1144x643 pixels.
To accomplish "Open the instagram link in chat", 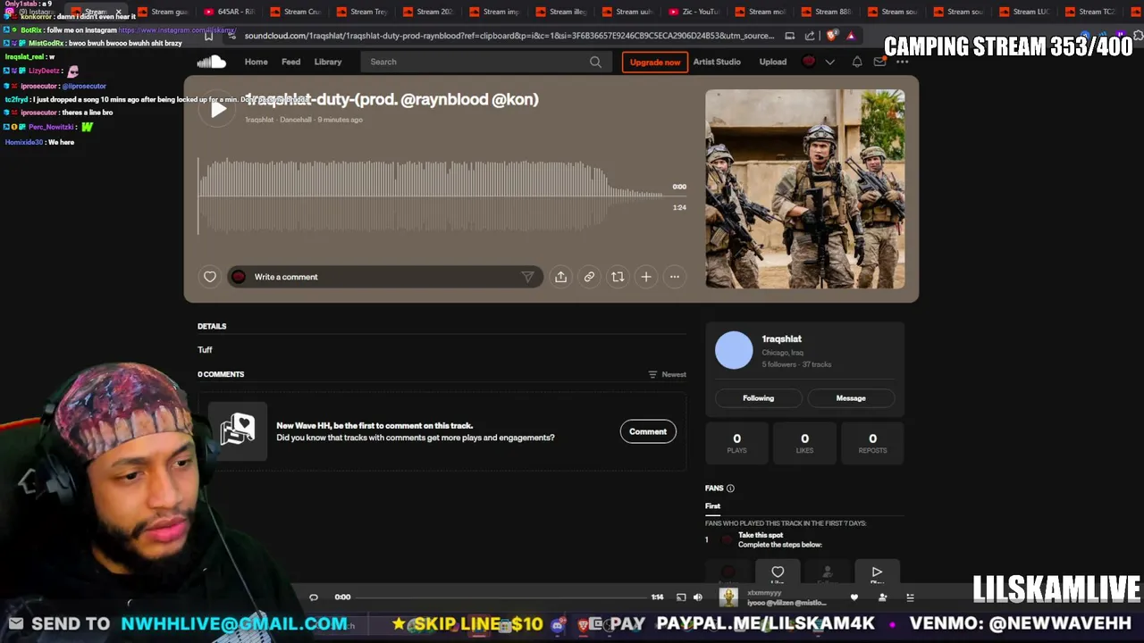I will click(176, 30).
